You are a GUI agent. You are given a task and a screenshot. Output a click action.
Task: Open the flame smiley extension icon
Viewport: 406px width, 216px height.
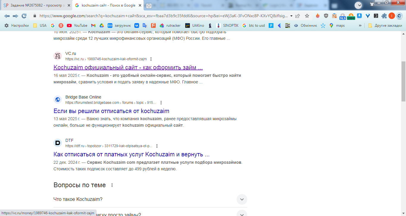(x=318, y=16)
